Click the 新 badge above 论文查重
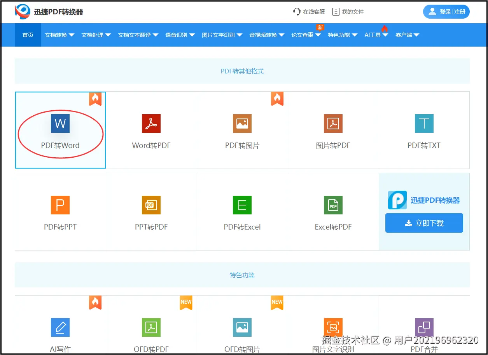488x355 pixels. (x=320, y=27)
